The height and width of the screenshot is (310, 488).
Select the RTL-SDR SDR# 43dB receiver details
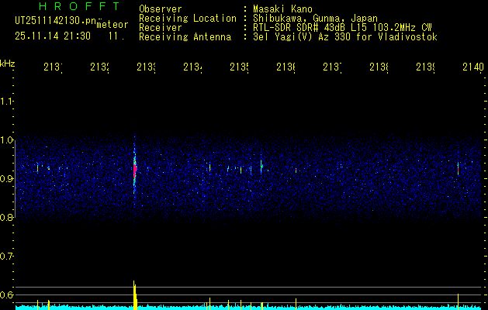(342, 28)
